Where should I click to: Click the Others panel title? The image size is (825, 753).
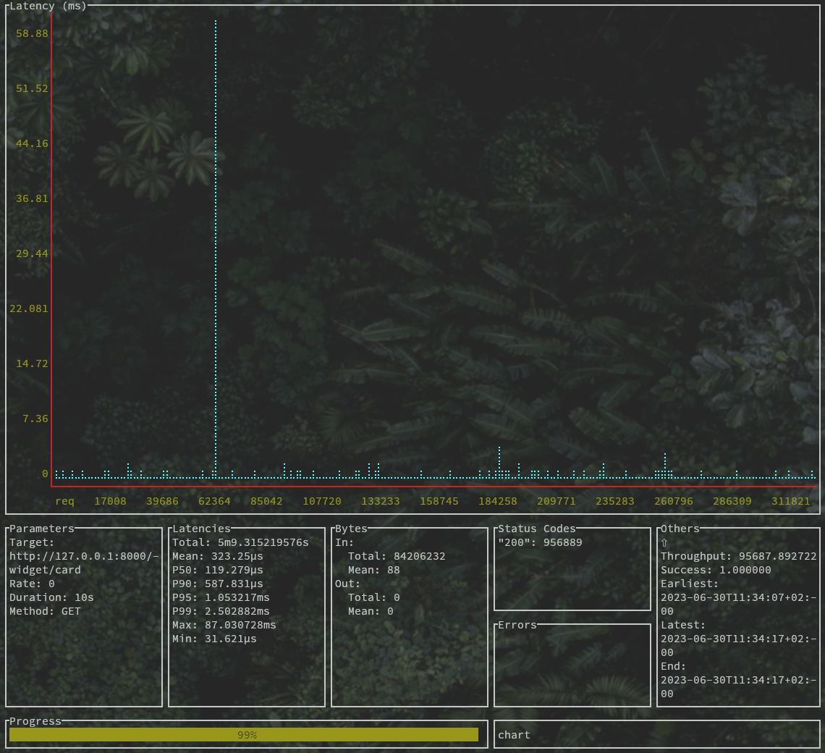680,528
